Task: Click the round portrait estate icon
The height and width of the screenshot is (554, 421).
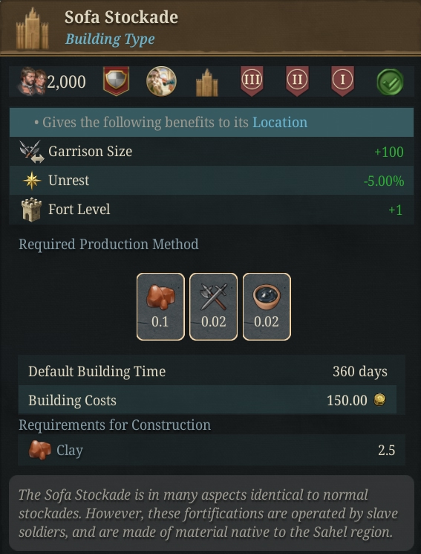Action: 161,82
